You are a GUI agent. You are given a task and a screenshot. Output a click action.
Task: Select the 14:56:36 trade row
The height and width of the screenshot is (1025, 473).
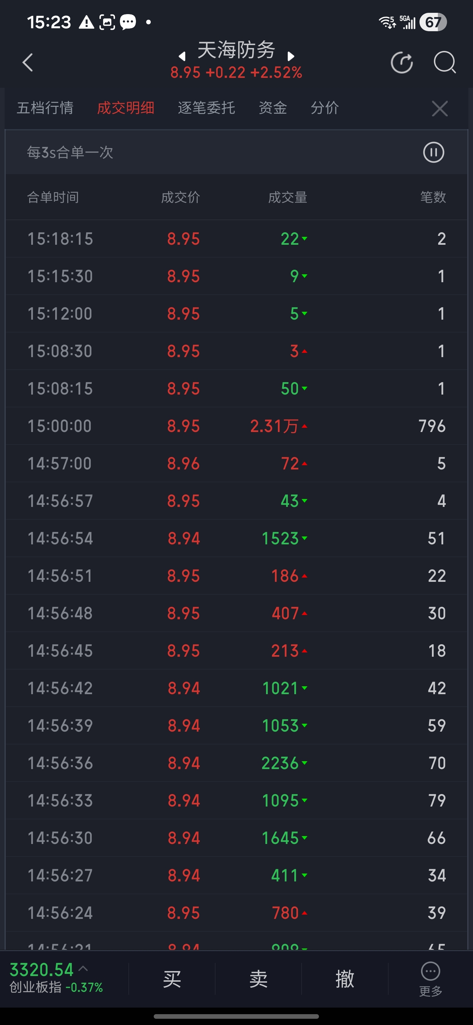point(236,763)
